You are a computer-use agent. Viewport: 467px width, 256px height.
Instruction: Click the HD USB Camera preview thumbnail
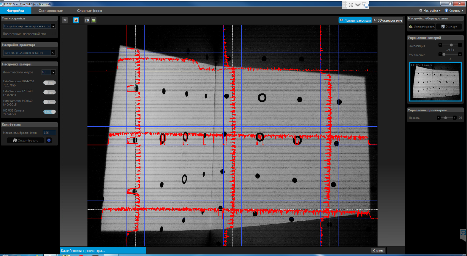[x=435, y=81]
